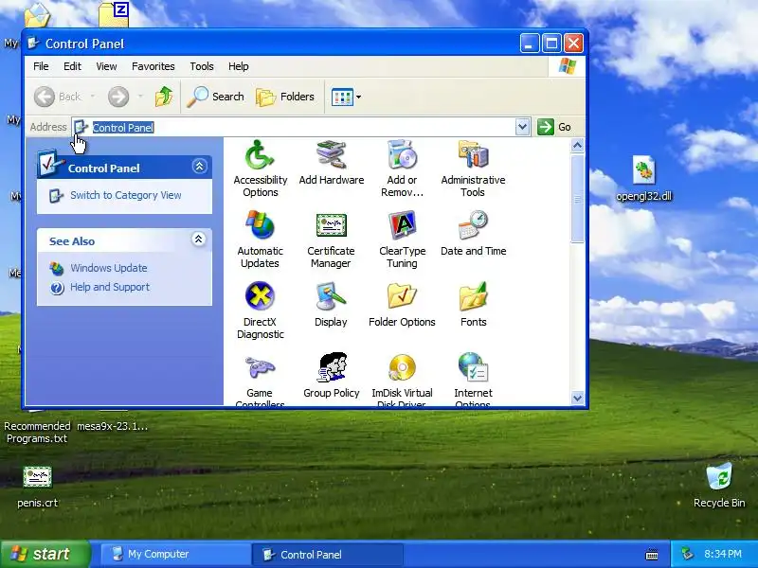Click the Control Panel title bar icon
This screenshot has height=568, width=758.
click(x=33, y=44)
